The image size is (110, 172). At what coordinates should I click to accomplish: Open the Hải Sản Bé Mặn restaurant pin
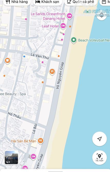pyautogui.click(x=41, y=141)
